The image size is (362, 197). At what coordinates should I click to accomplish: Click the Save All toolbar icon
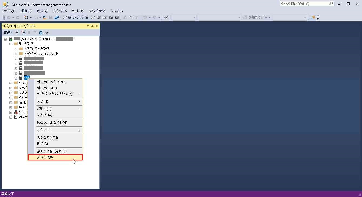[x=57, y=18]
